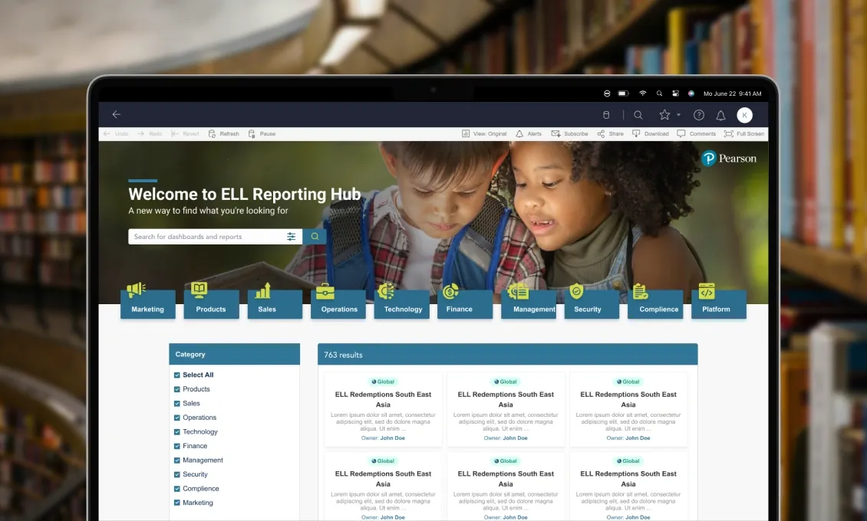The height and width of the screenshot is (521, 867).
Task: Click the Siri icon in menu bar
Action: tap(691, 93)
